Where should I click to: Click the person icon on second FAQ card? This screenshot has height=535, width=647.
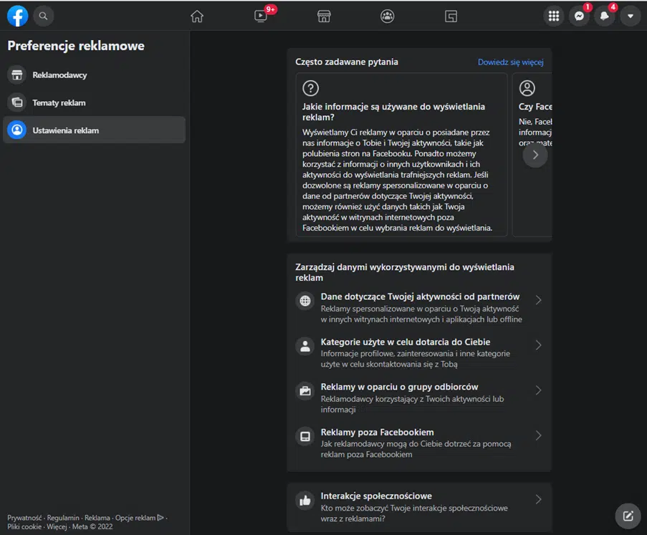(527, 88)
